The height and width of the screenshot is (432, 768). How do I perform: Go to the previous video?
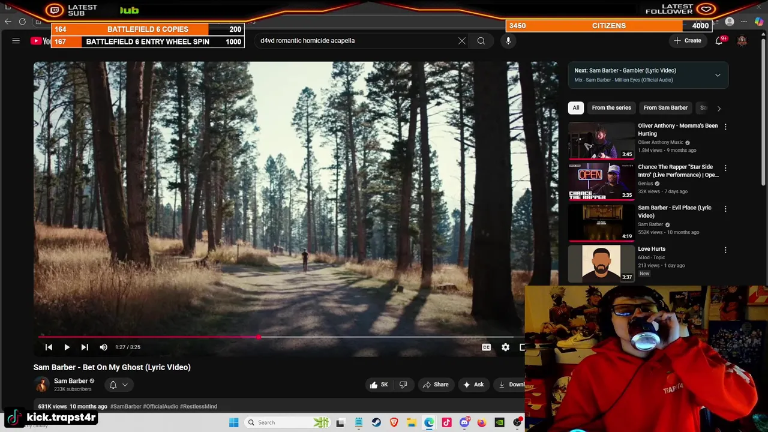pyautogui.click(x=49, y=347)
